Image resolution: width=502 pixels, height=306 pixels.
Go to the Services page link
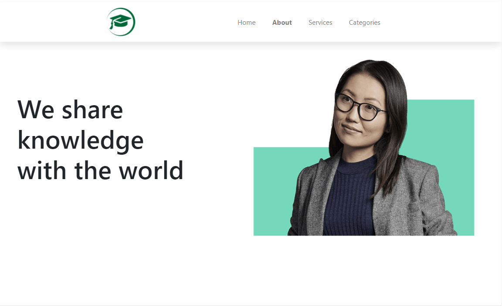click(x=320, y=23)
